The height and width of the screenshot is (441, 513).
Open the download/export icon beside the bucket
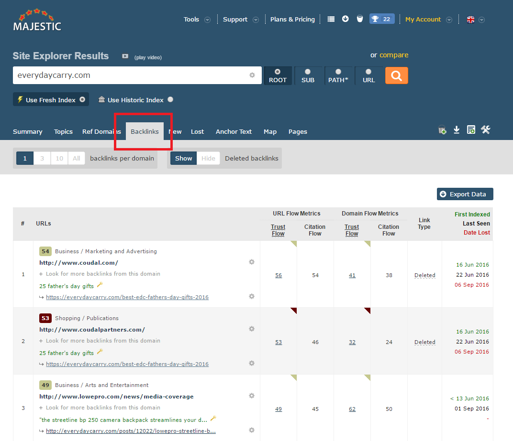(x=456, y=129)
